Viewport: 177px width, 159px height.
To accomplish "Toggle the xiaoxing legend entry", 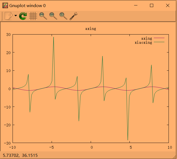I will click(150, 42).
